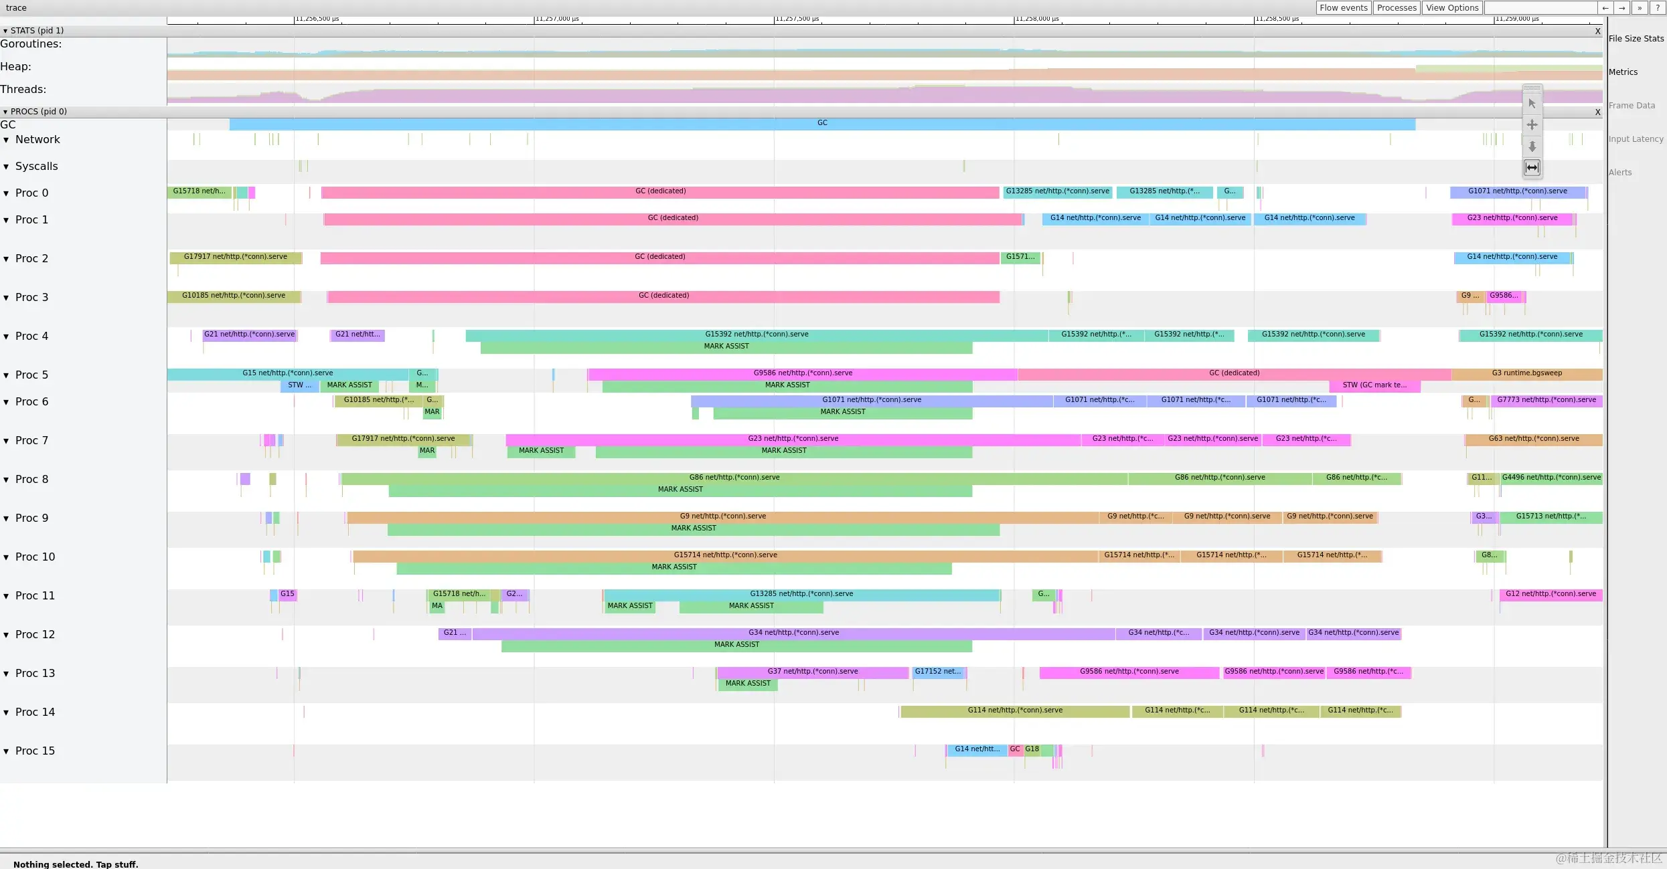Open help via question mark button

pyautogui.click(x=1657, y=8)
